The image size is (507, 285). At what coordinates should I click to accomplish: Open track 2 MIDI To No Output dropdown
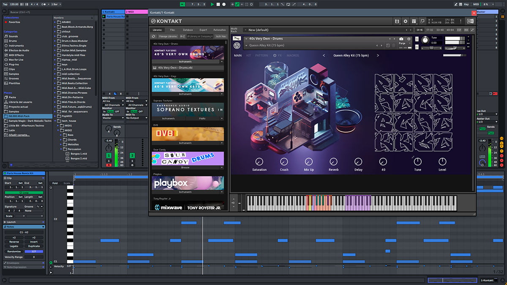point(136,118)
